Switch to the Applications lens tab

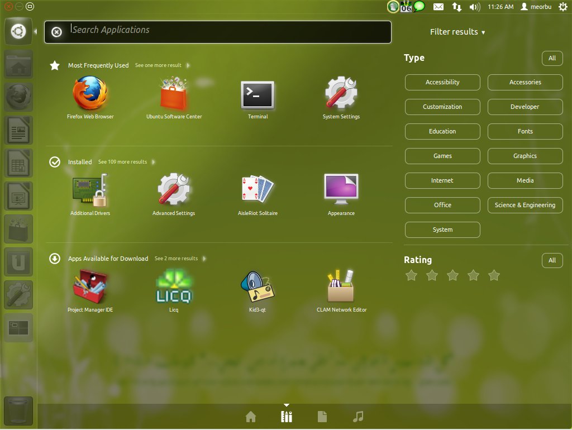[287, 417]
